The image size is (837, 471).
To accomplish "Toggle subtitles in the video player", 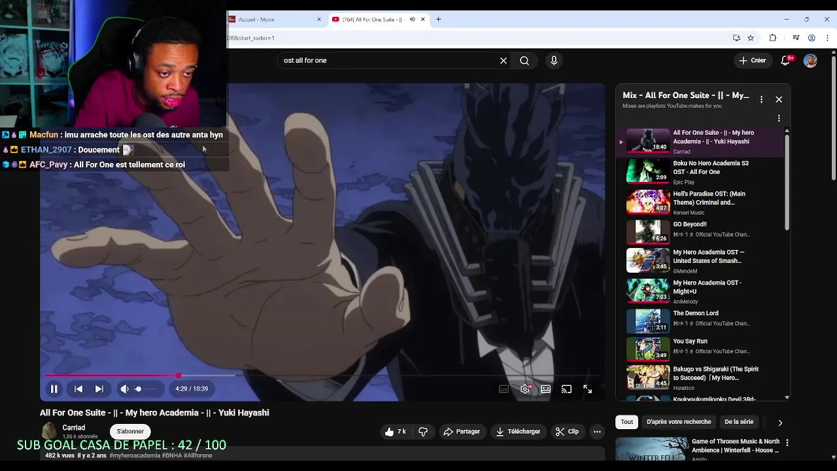I will pyautogui.click(x=504, y=389).
